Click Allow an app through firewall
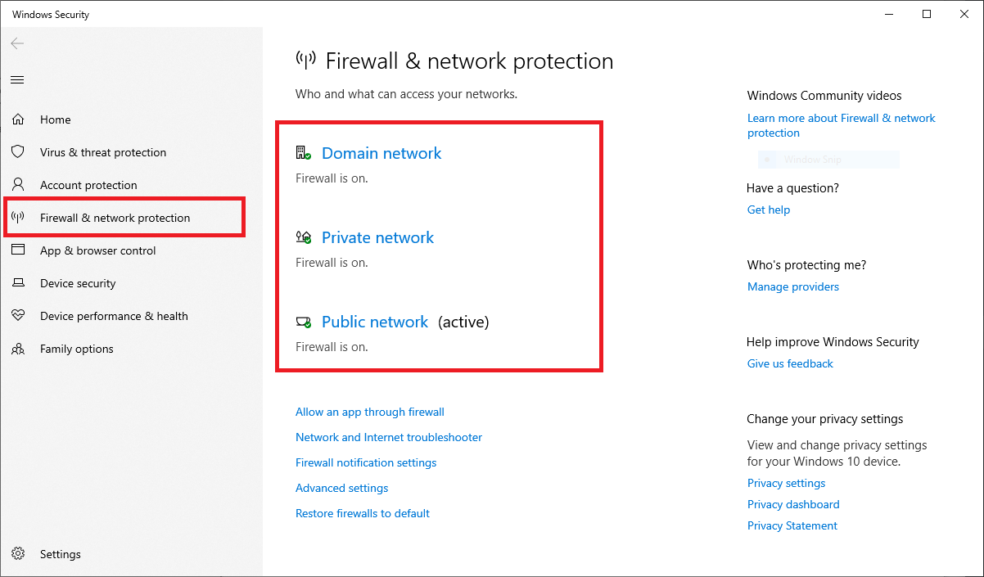The height and width of the screenshot is (577, 984). (370, 412)
